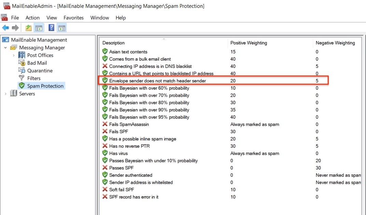Image resolution: width=366 pixels, height=215 pixels.
Task: Click green shield icon for Comes from bulk email client
Action: click(105, 59)
